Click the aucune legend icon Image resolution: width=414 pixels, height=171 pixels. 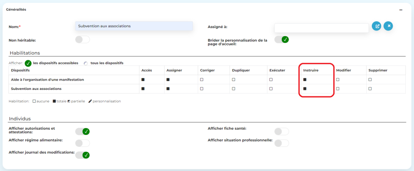tap(34, 101)
